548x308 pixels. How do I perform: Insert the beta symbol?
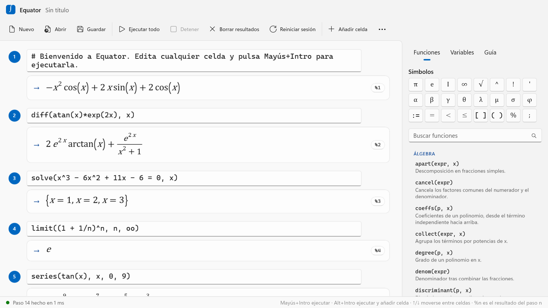(432, 100)
